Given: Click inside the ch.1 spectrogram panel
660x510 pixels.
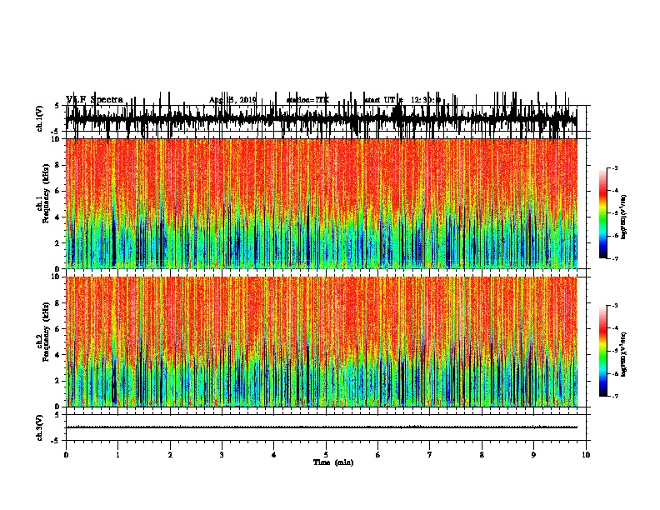Looking at the screenshot, I should coord(322,203).
